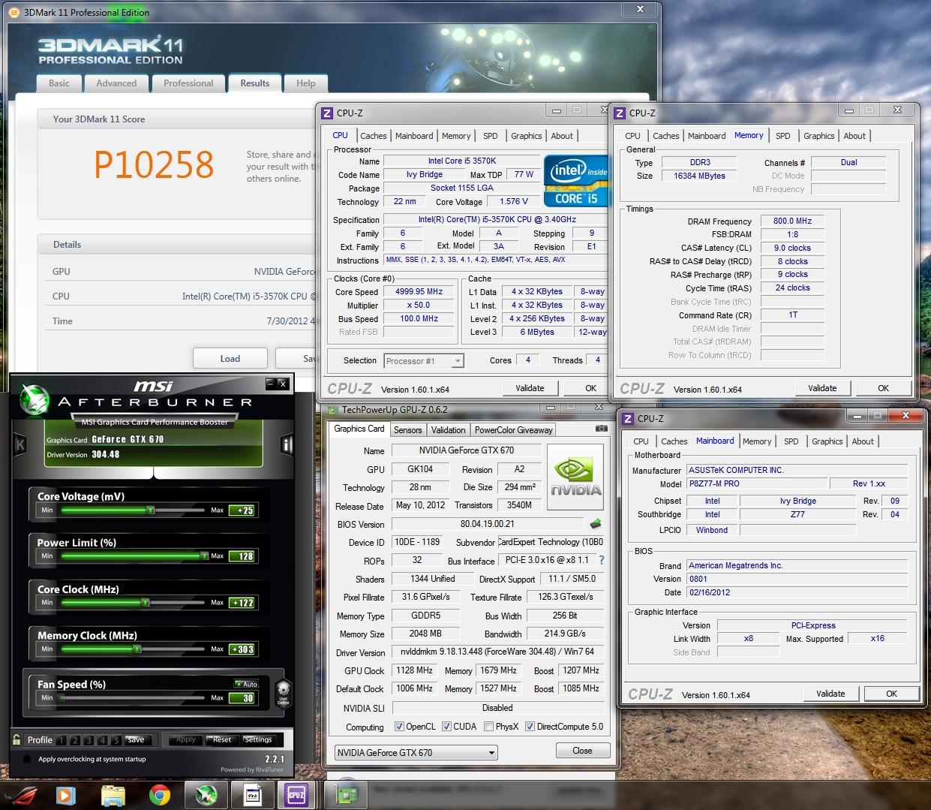931x810 pixels.
Task: Click the Fan Speed 30 value field
Action: (x=242, y=698)
